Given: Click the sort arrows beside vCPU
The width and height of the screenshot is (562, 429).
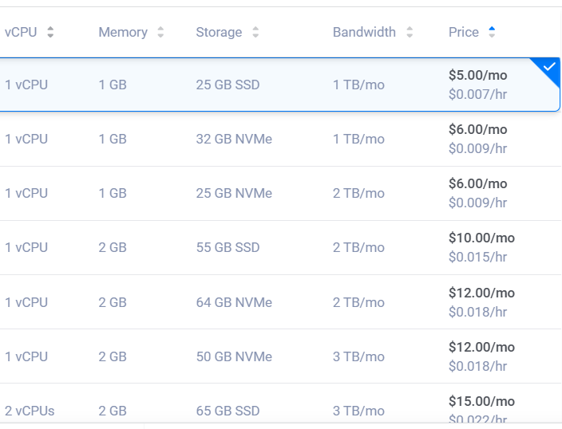Looking at the screenshot, I should pyautogui.click(x=51, y=33).
